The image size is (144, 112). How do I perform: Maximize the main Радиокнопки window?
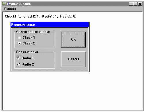[x=135, y=4]
